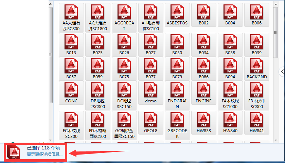Select the AH毛石砌体SC100 file
This screenshot has height=163, width=285.
pos(151,18)
